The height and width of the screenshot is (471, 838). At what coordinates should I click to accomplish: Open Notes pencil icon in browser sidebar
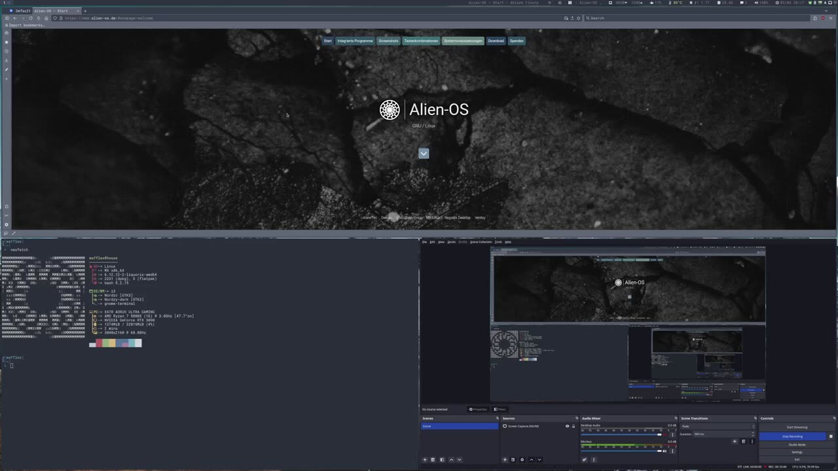tap(7, 69)
